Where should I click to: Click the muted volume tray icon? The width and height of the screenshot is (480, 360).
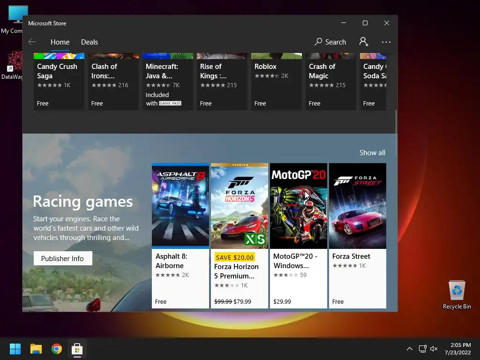point(434,349)
